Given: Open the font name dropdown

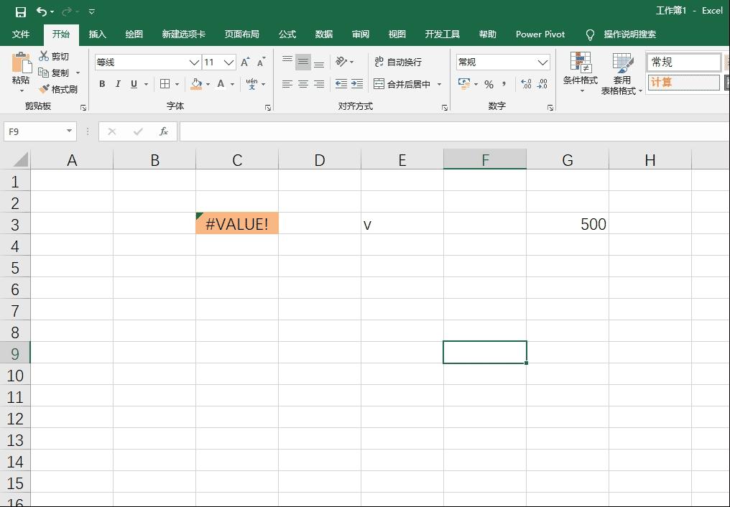Looking at the screenshot, I should coord(195,62).
